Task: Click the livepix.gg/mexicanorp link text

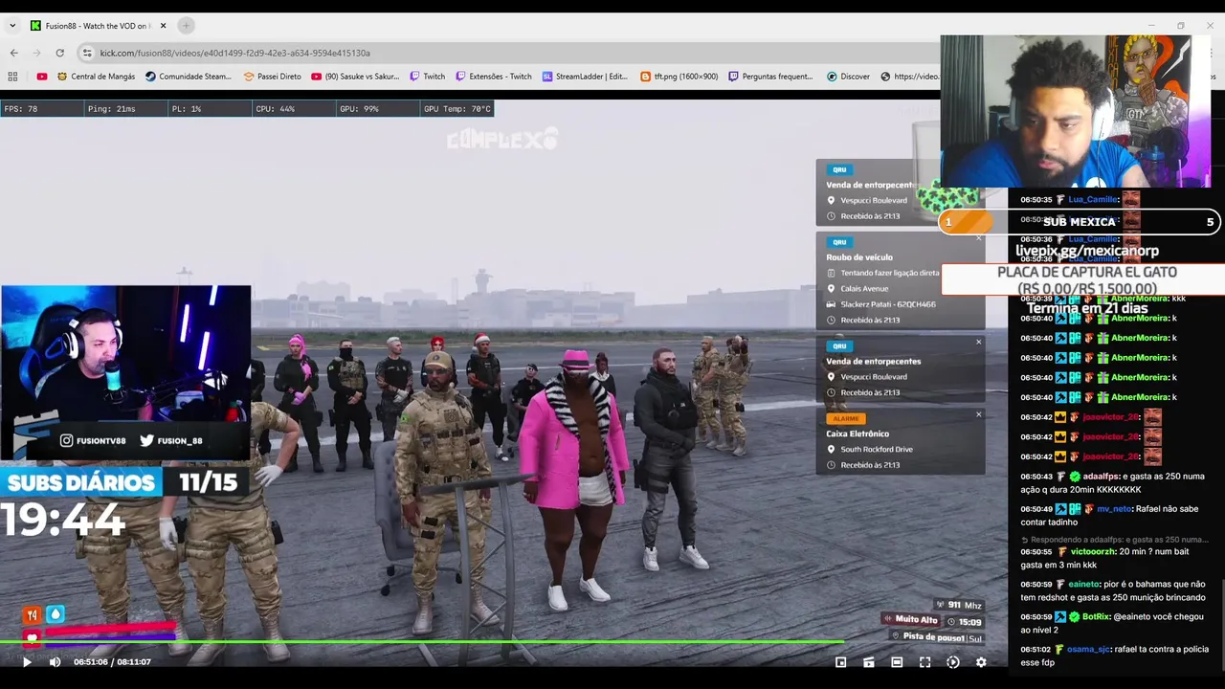Action: pyautogui.click(x=1087, y=251)
